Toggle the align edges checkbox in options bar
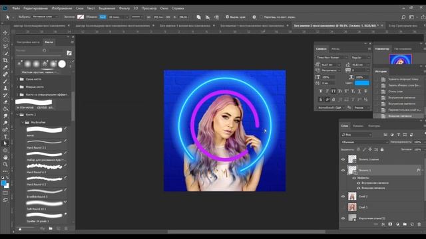This screenshot has height=239, width=426. tap(227, 17)
